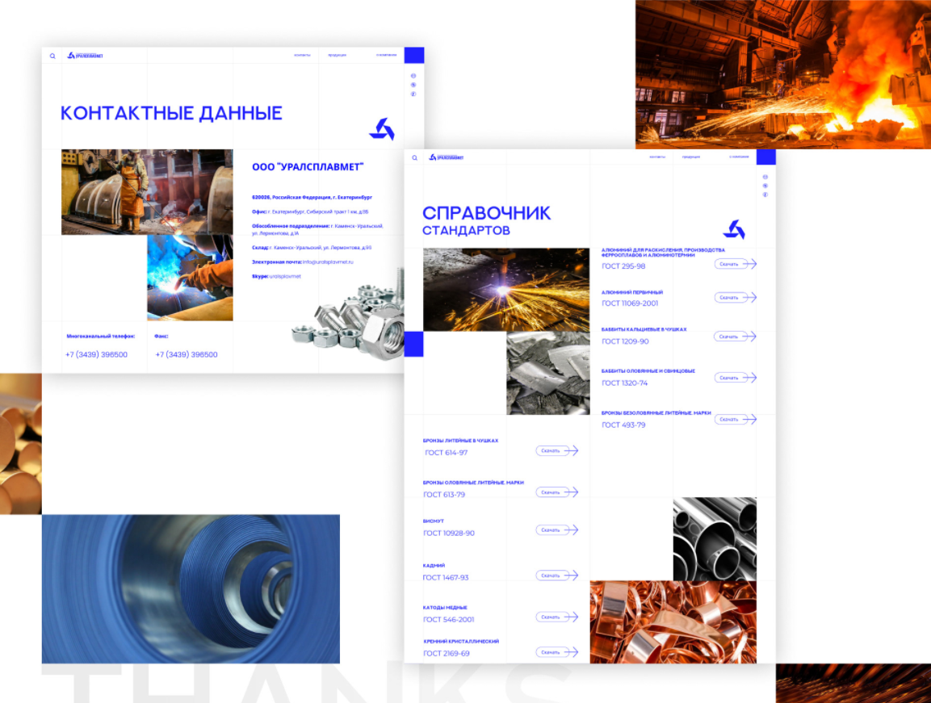Click the mail icon in the contacts page sidebar
The height and width of the screenshot is (703, 931).
coord(413,76)
